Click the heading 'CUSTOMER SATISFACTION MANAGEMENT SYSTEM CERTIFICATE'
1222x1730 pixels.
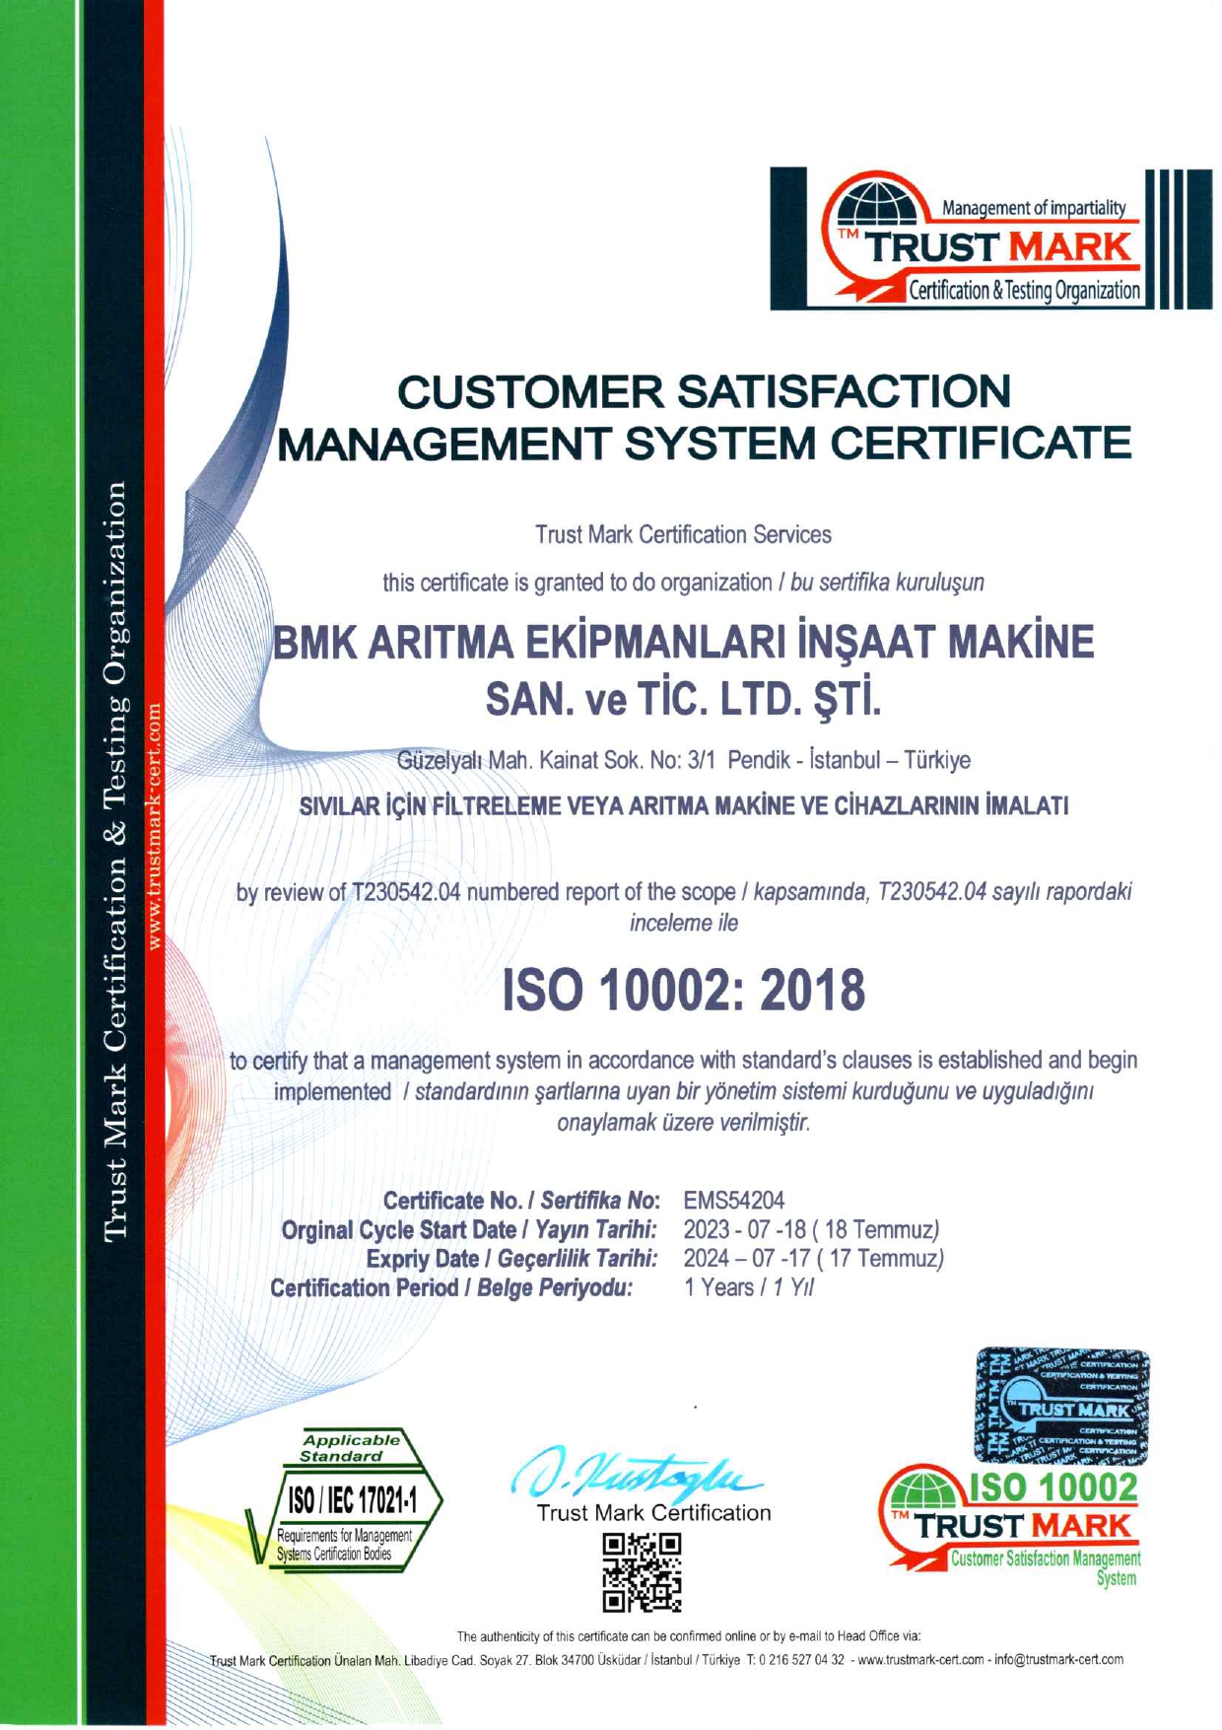point(704,417)
